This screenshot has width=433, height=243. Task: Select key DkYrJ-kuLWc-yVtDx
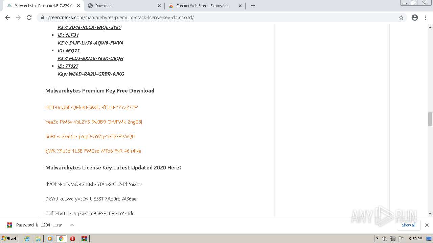pyautogui.click(x=91, y=199)
